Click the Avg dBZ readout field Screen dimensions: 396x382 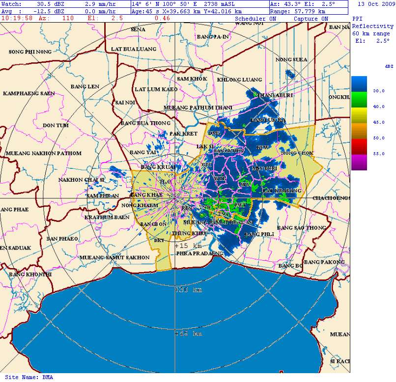point(36,11)
